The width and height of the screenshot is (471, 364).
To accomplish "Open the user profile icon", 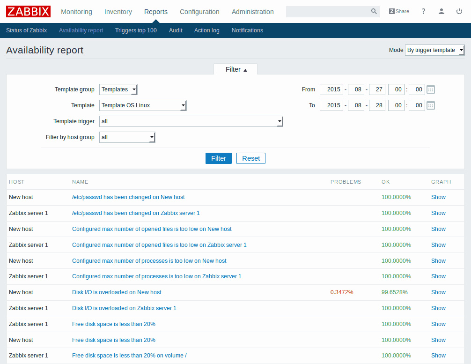I will click(442, 11).
